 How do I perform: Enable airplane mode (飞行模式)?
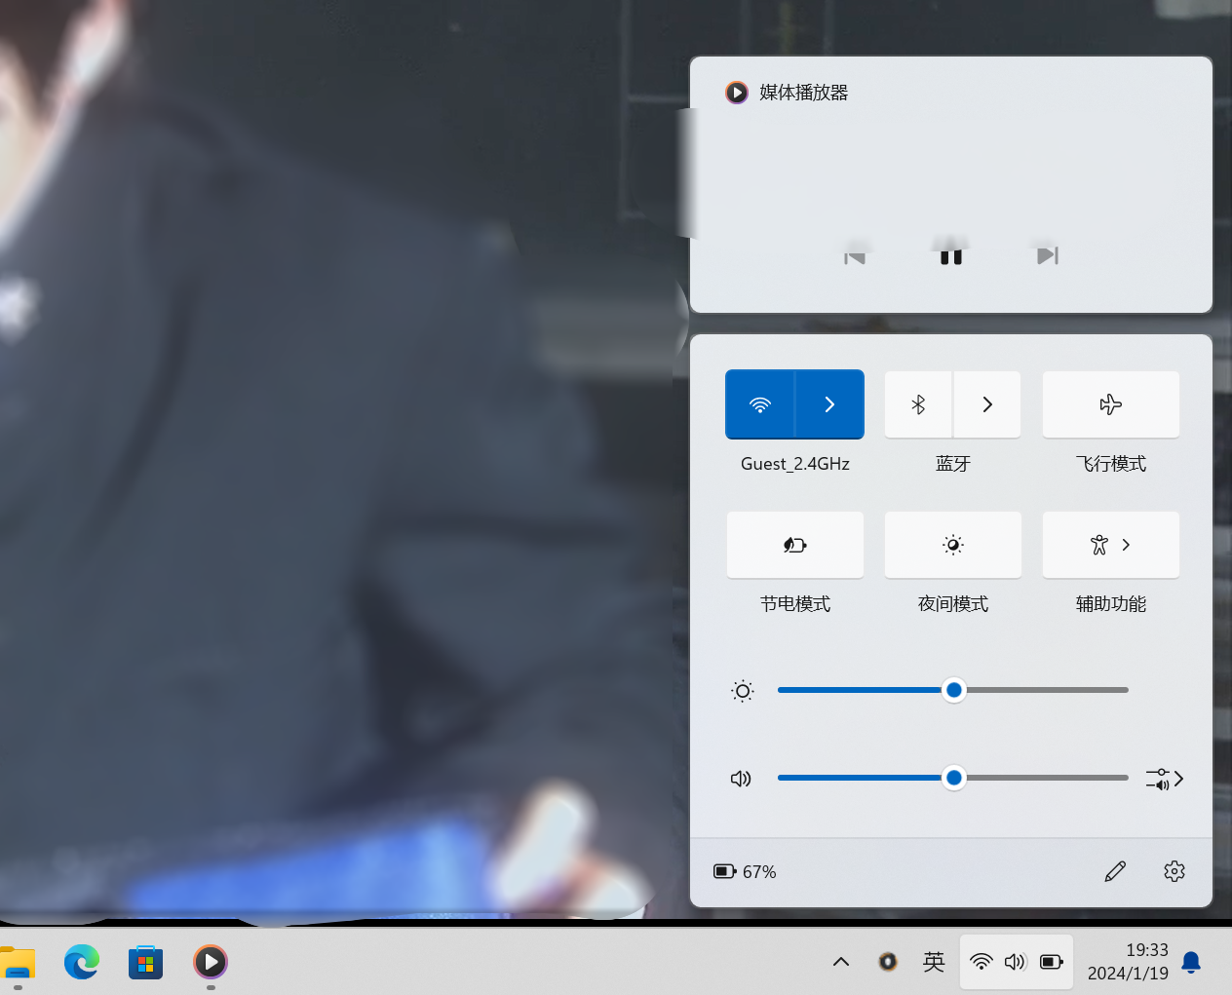(x=1110, y=404)
